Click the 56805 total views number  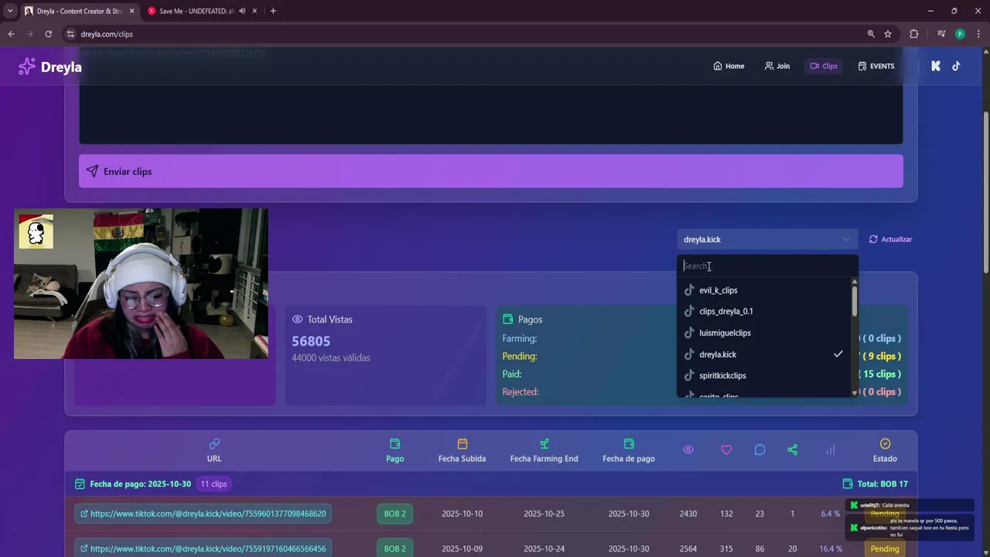coord(311,341)
